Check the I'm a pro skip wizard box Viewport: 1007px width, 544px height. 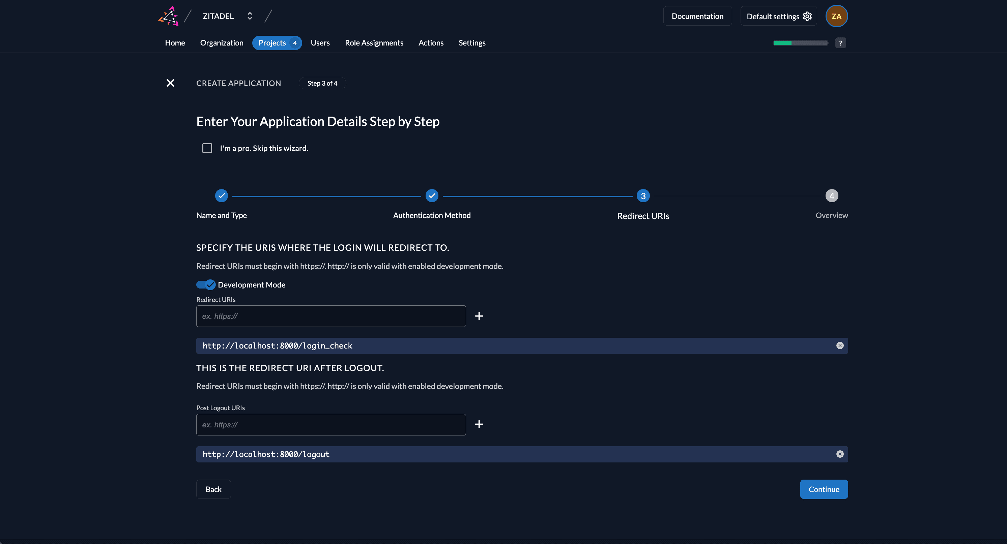click(207, 148)
